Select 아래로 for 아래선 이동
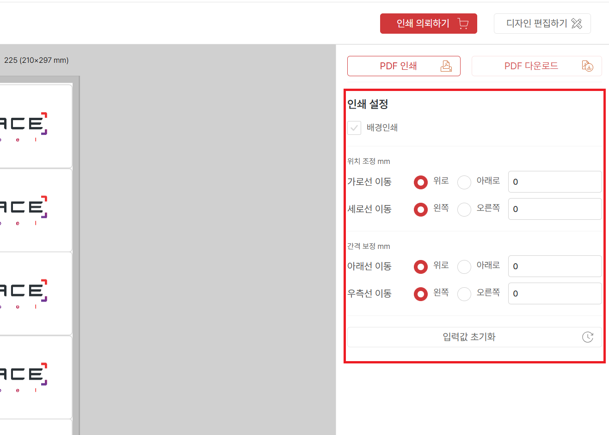 [x=464, y=266]
